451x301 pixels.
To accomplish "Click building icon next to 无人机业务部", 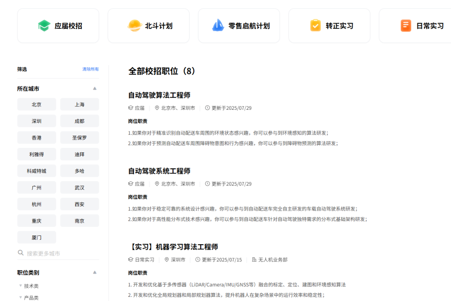I will (254, 260).
